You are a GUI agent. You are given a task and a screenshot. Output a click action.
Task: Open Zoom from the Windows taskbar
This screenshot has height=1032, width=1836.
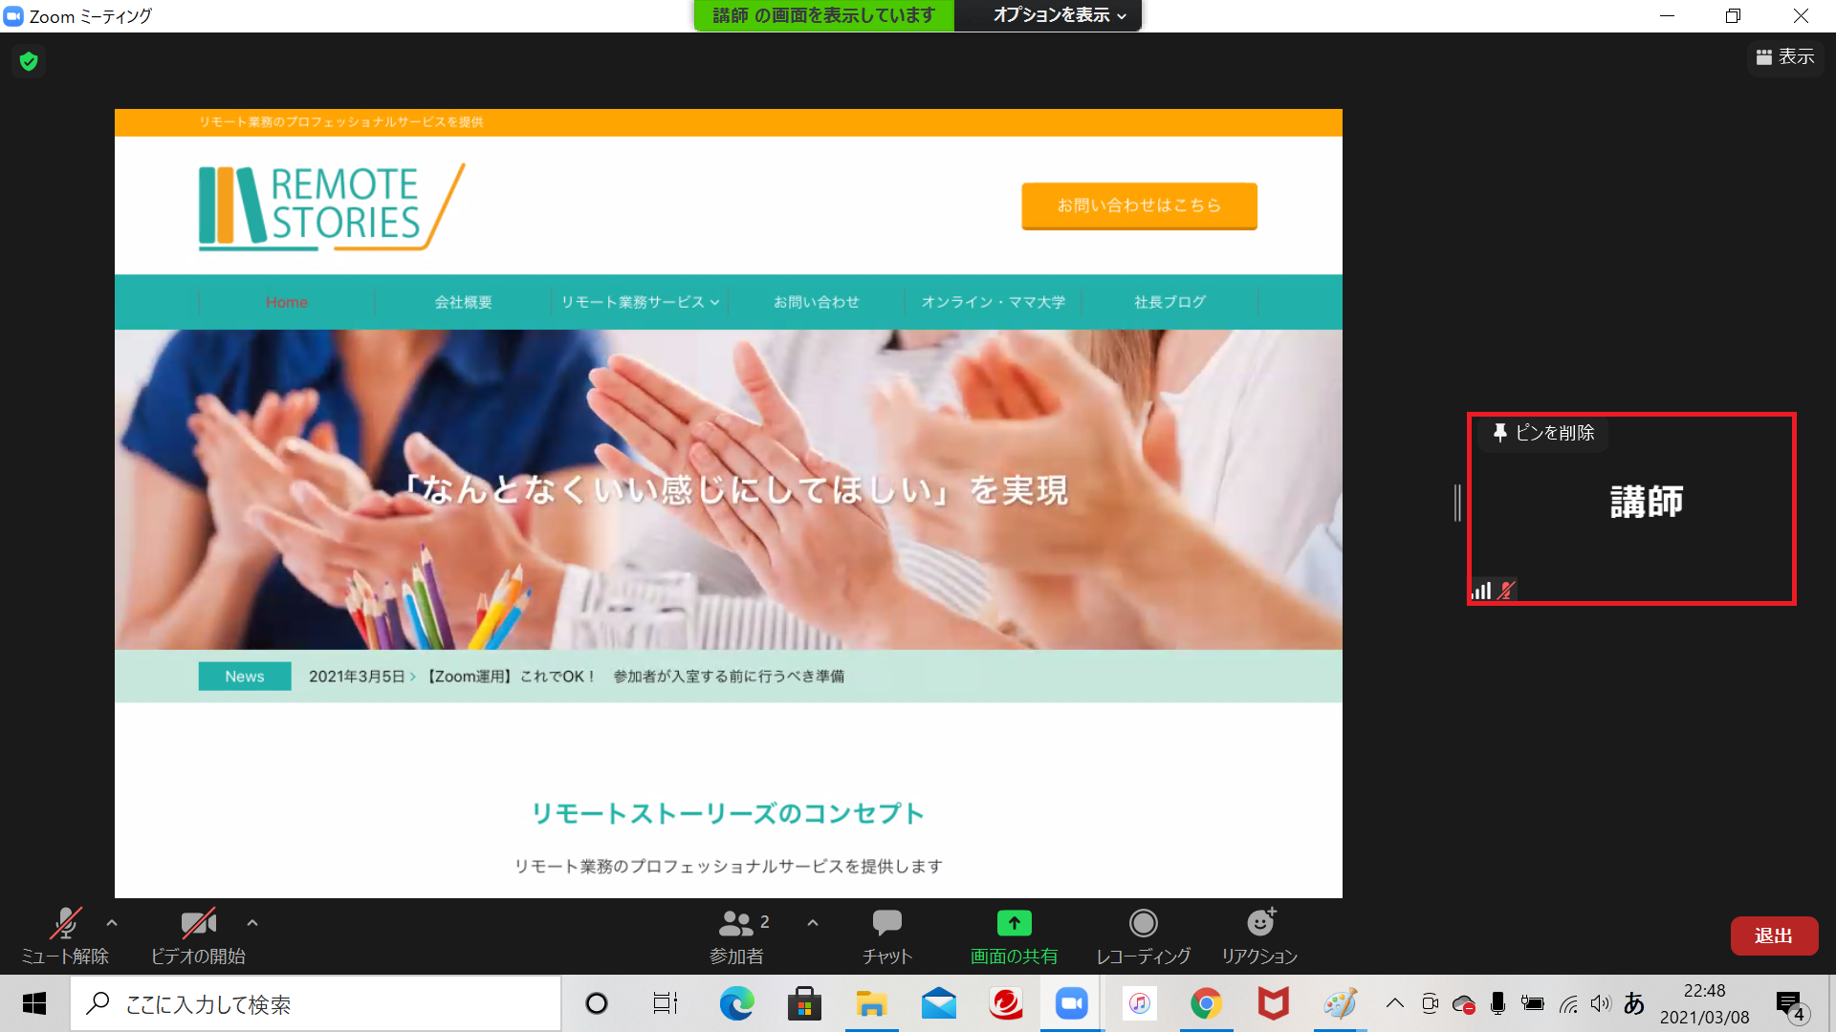pyautogui.click(x=1072, y=1004)
